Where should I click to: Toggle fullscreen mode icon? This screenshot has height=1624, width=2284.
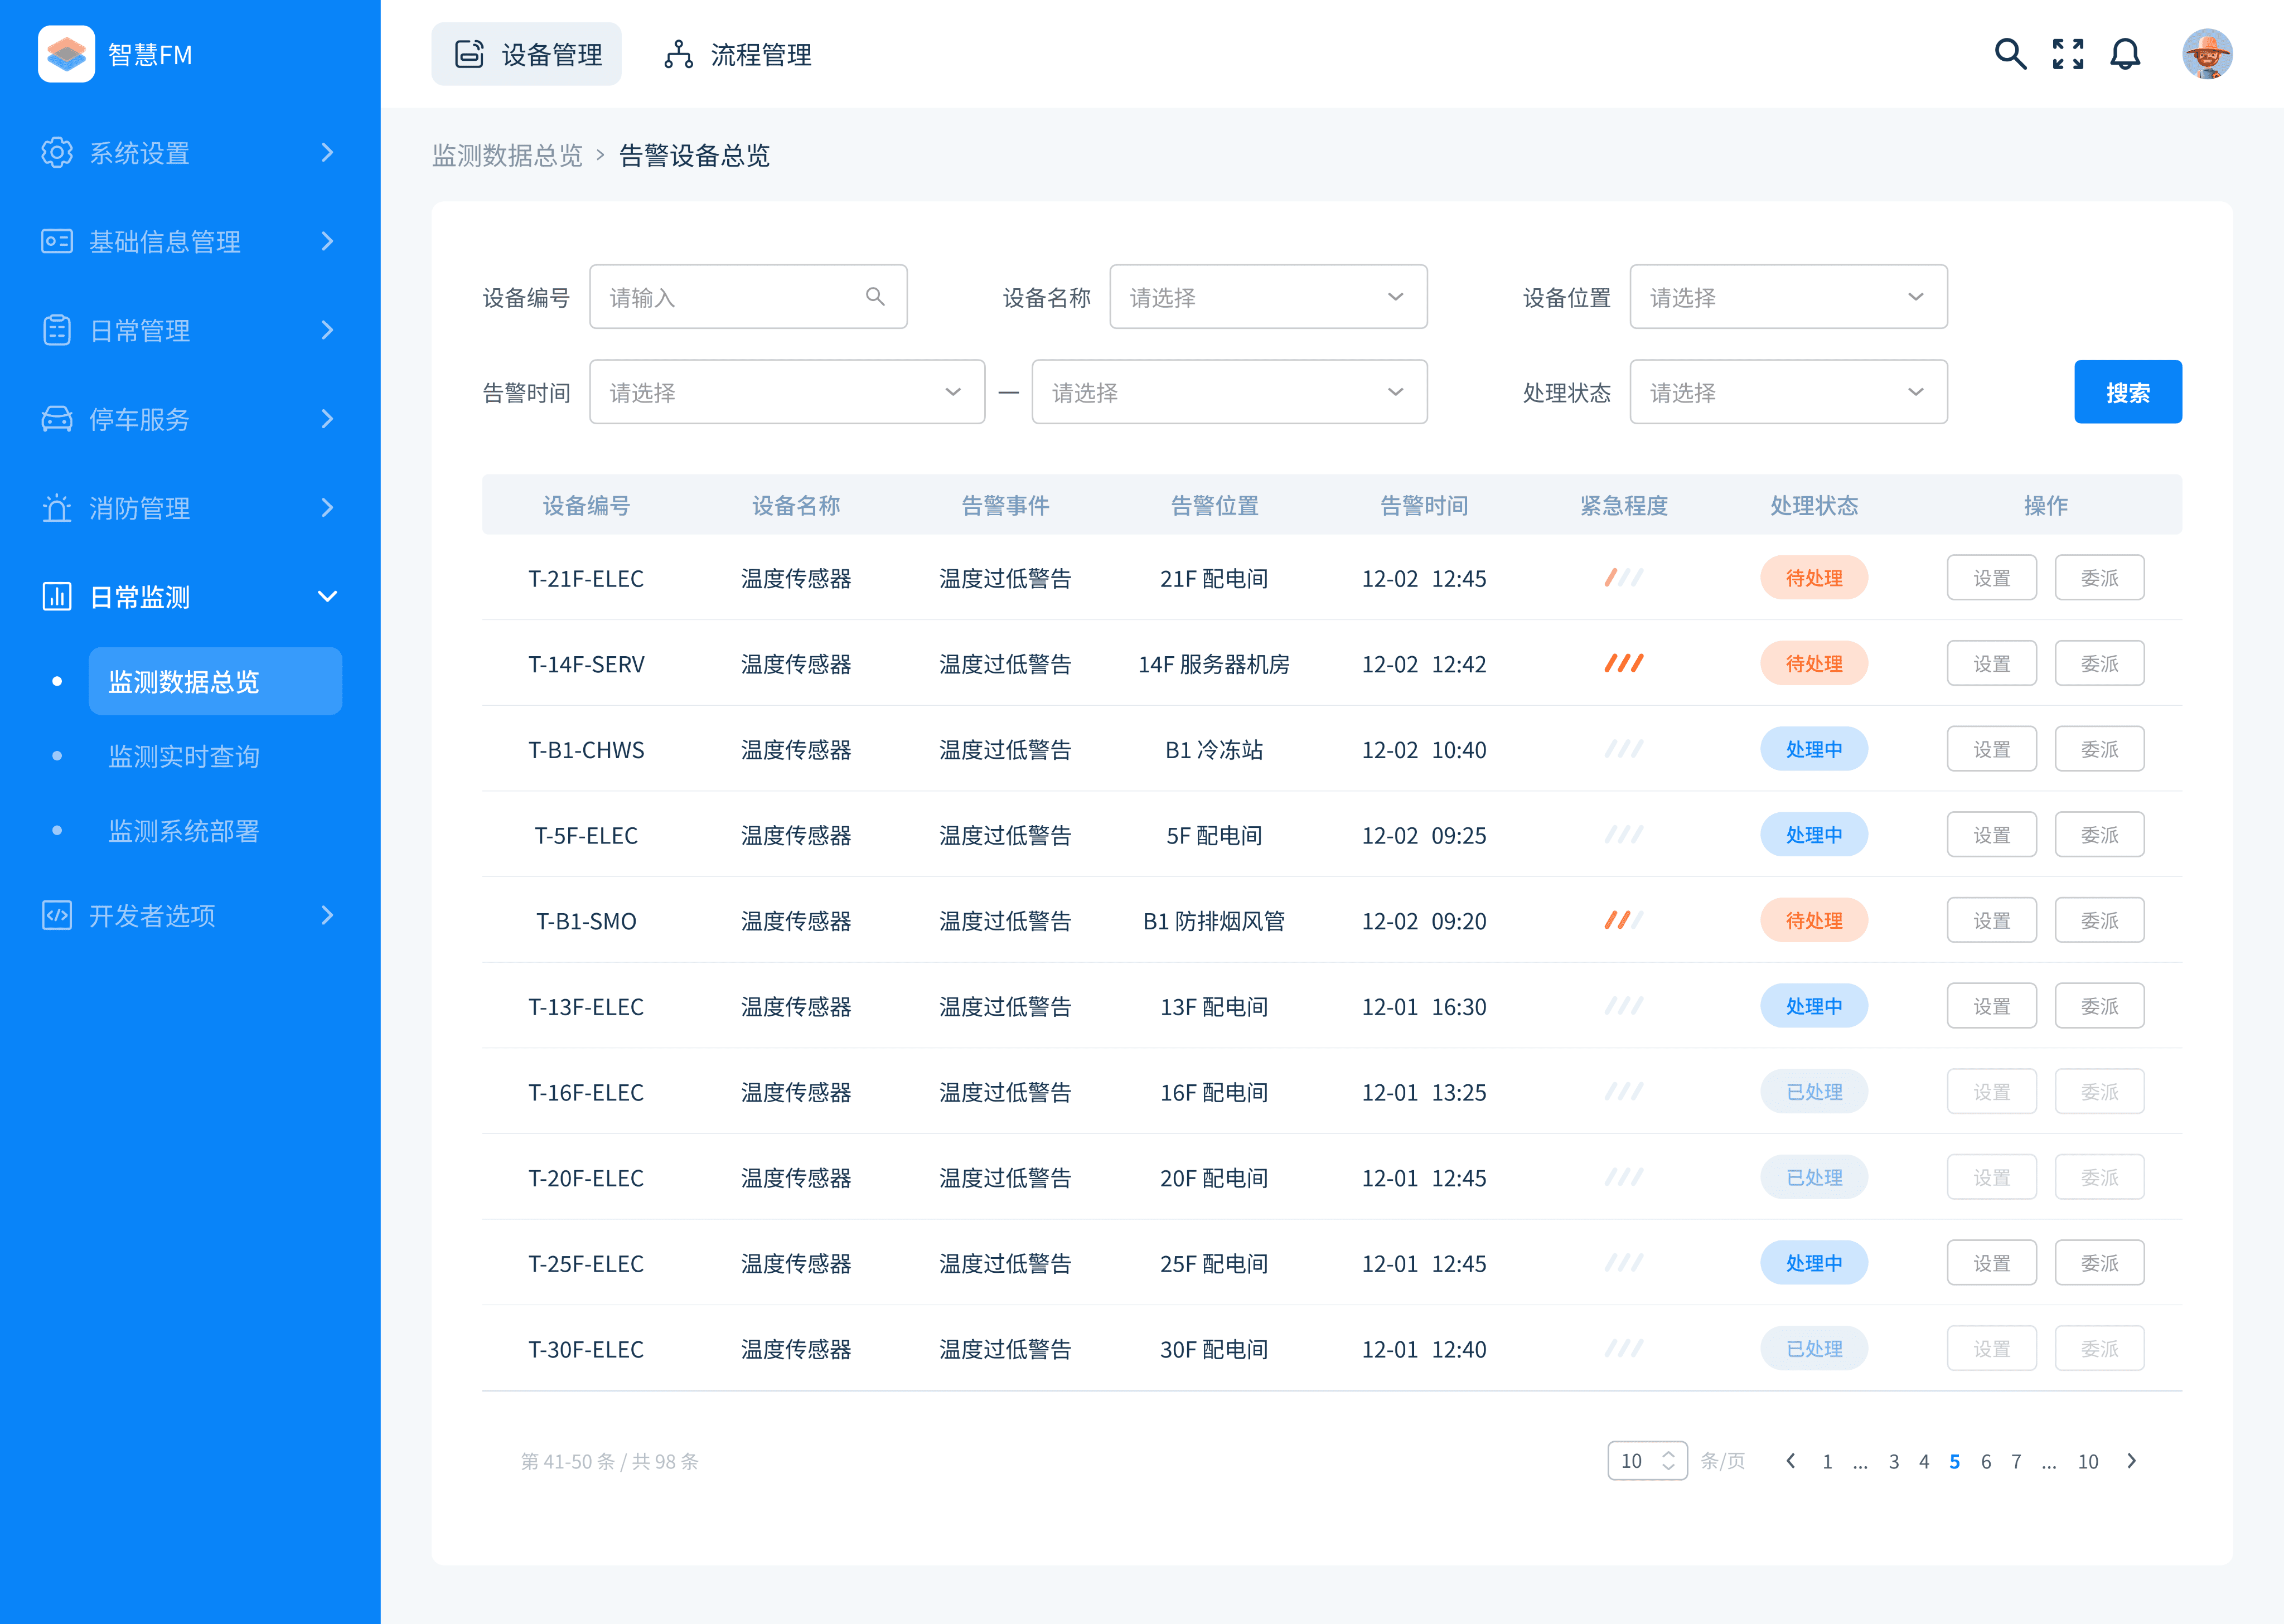pos(2067,54)
